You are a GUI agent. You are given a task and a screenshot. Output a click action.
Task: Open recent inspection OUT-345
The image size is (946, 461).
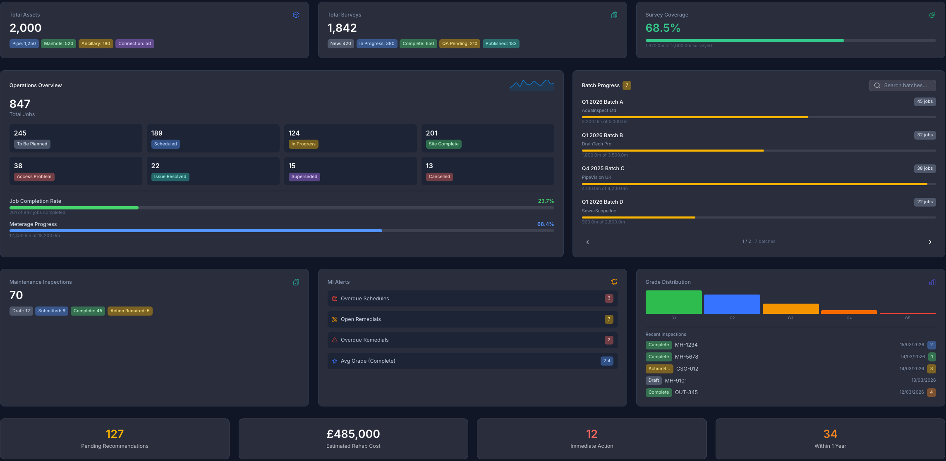[790, 392]
